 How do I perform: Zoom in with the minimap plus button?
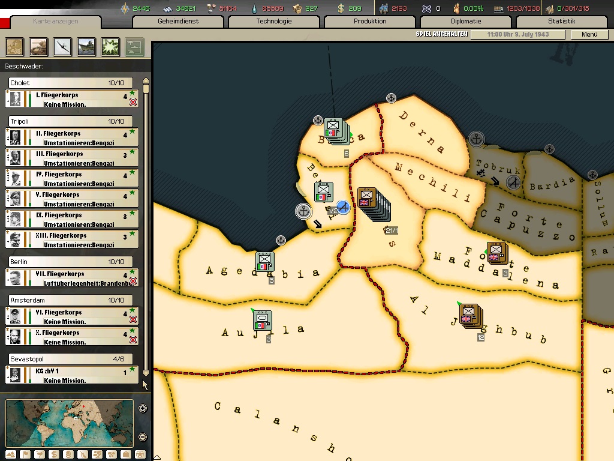click(143, 408)
